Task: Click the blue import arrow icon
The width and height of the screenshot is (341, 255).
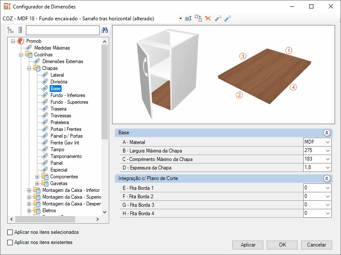Action: [x=228, y=19]
